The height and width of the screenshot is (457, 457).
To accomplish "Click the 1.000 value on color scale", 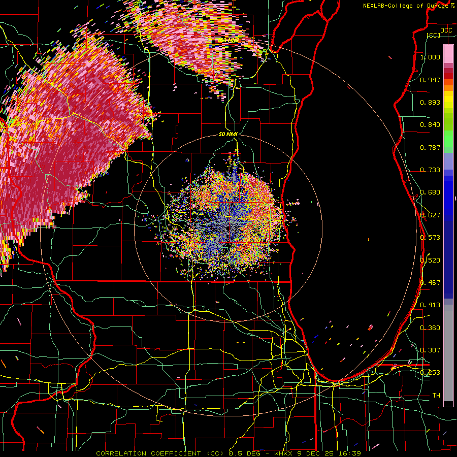I will pos(430,57).
